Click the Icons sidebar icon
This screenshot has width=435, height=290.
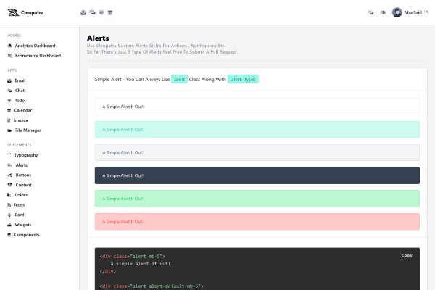(x=9, y=204)
